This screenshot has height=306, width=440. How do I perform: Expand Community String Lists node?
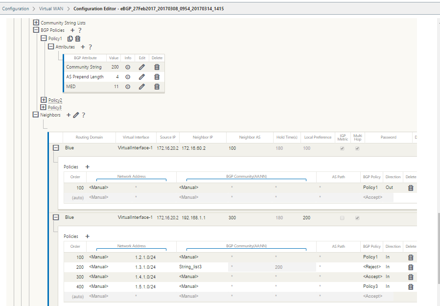[36, 22]
